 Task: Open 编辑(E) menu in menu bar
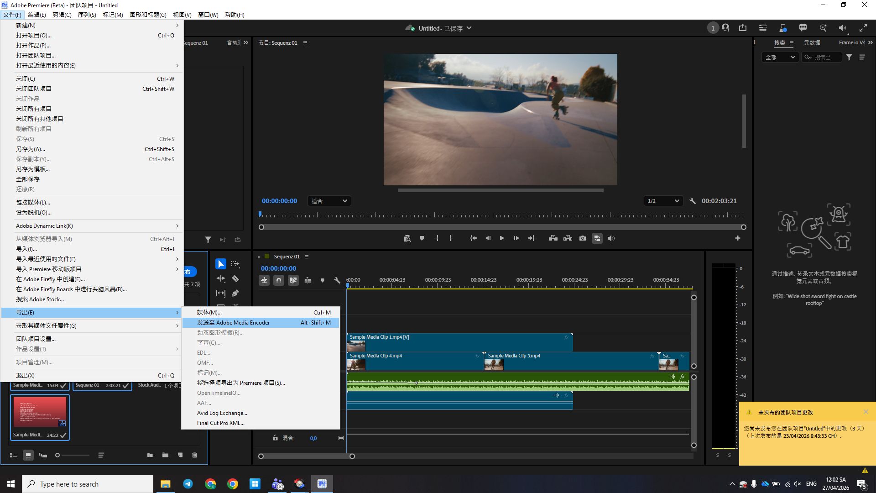click(37, 15)
